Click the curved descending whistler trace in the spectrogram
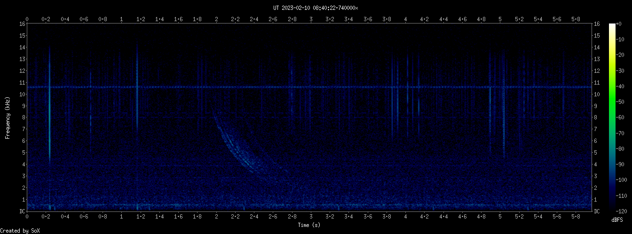The height and width of the screenshot is (234, 632). pos(235,150)
